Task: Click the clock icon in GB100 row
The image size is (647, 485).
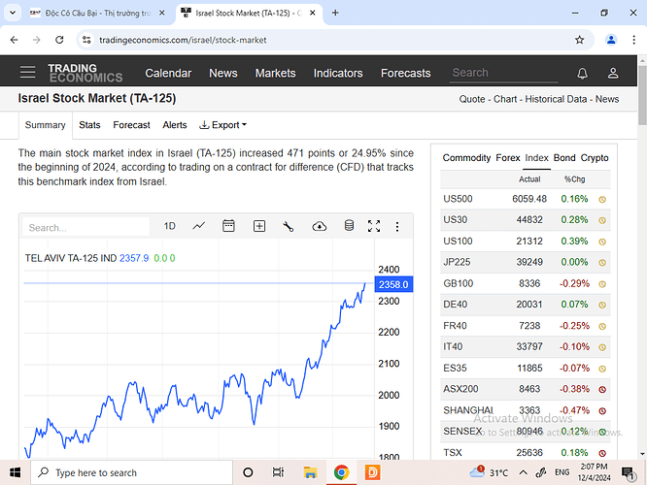Action: pos(602,284)
